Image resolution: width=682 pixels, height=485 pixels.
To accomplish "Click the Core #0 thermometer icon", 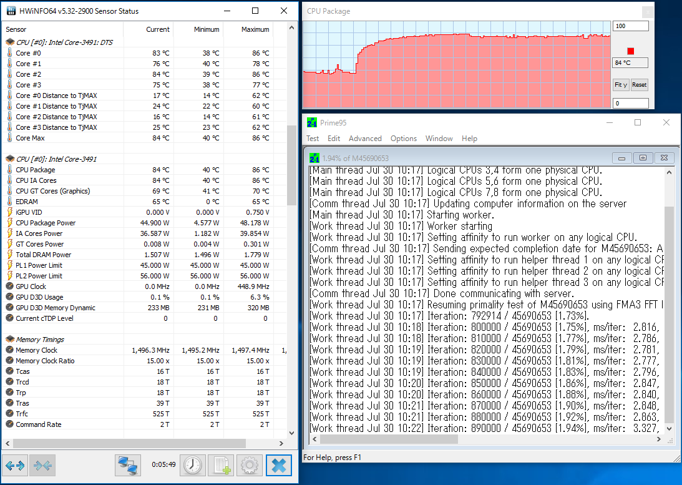I will [x=9, y=52].
